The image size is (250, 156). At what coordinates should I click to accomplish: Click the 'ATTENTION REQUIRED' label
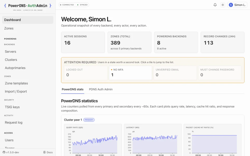(80, 62)
